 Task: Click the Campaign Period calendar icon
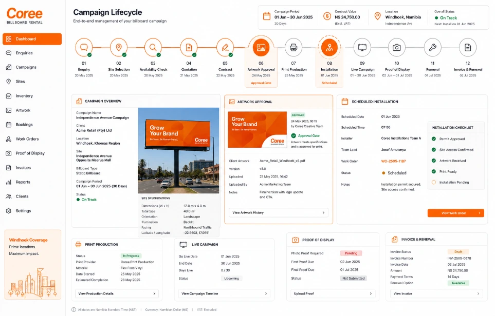click(267, 16)
